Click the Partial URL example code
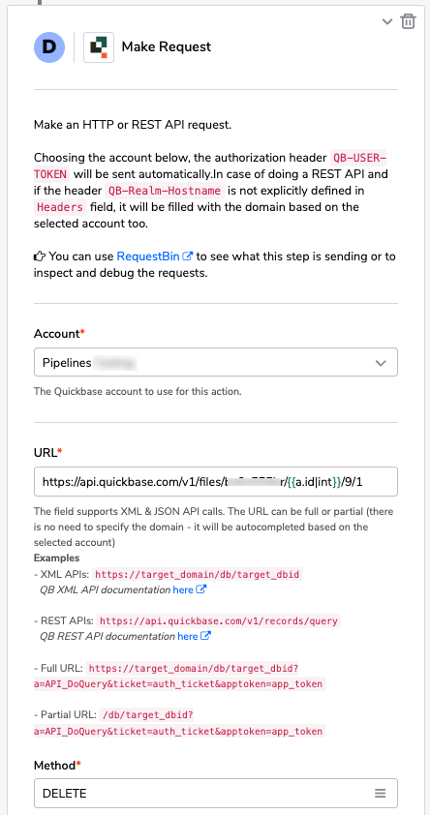Image resolution: width=430 pixels, height=815 pixels. 179,723
